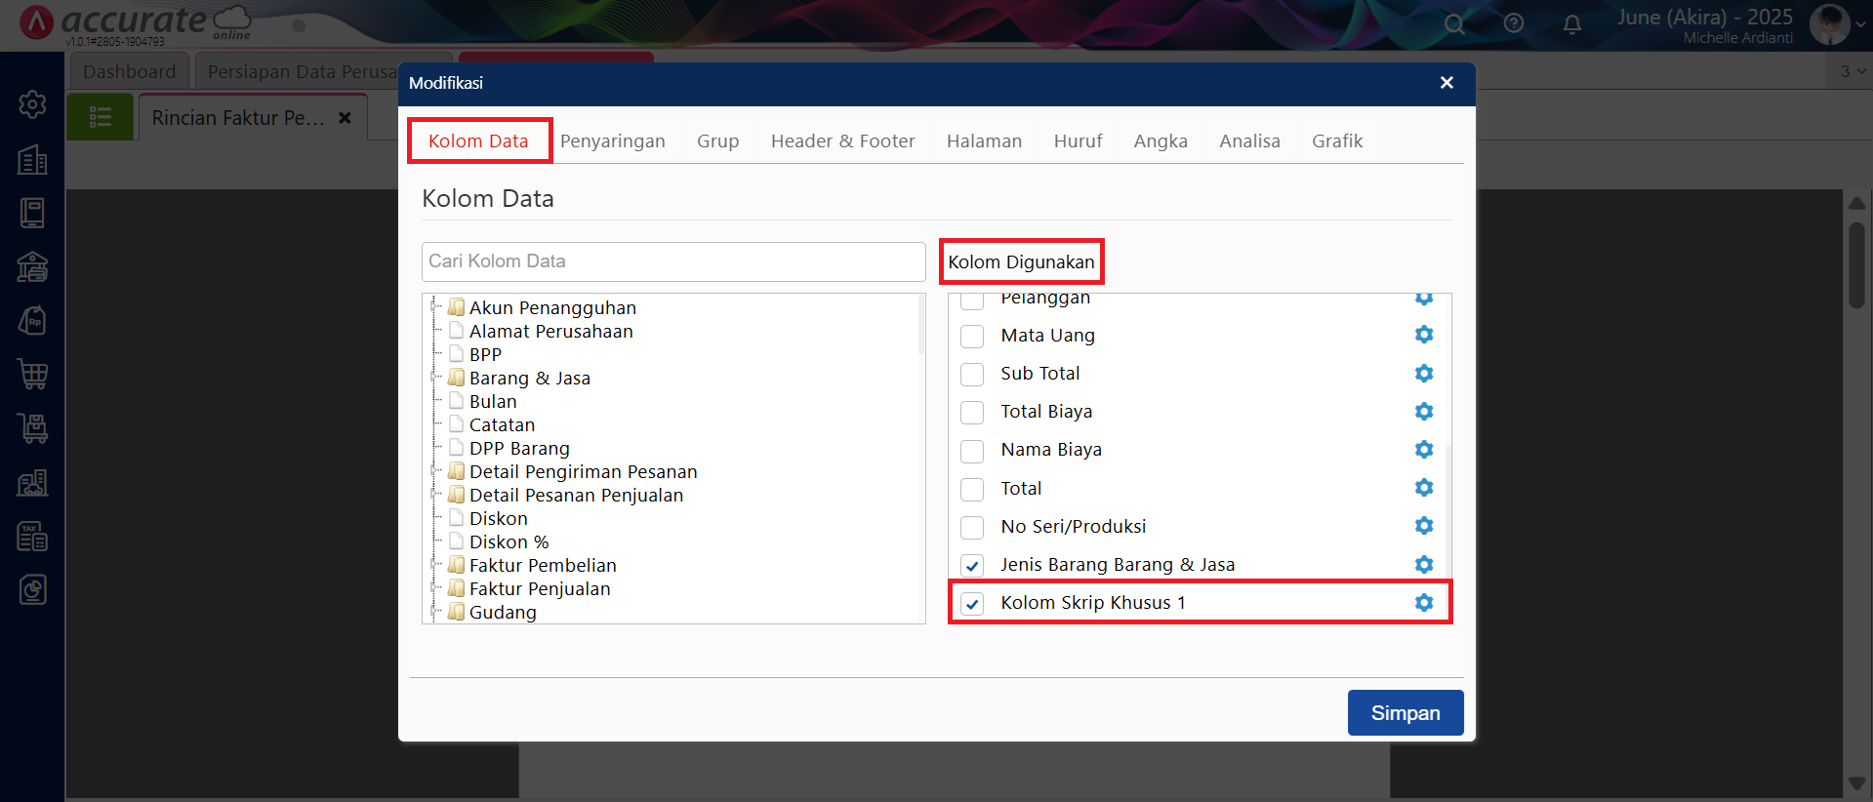Switch to the Header & Footer tab

tap(843, 140)
